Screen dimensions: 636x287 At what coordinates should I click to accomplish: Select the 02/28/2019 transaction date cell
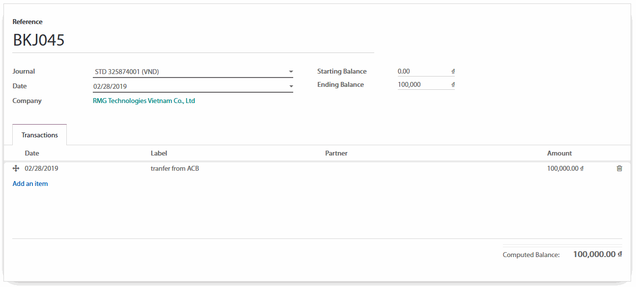(42, 168)
